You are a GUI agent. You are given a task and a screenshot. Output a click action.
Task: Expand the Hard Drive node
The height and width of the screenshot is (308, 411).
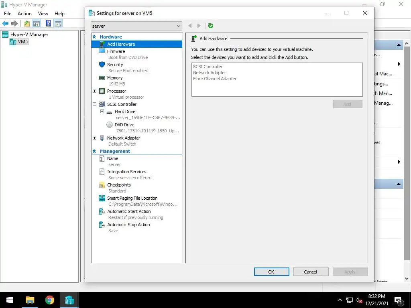pos(102,111)
